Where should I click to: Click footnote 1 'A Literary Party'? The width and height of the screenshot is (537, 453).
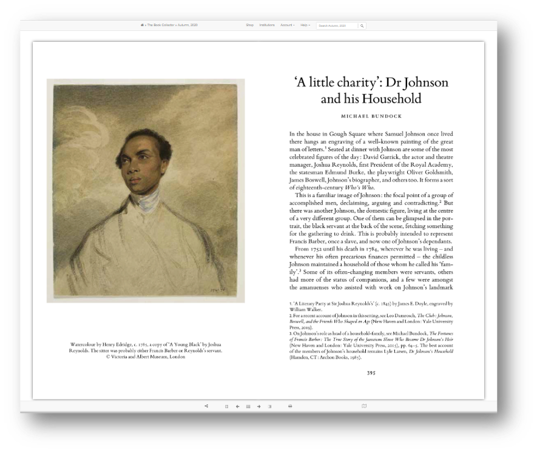click(x=371, y=306)
